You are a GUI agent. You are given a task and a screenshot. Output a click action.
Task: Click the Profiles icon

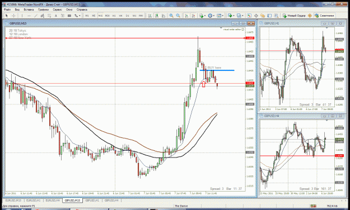pyautogui.click(x=239, y=16)
